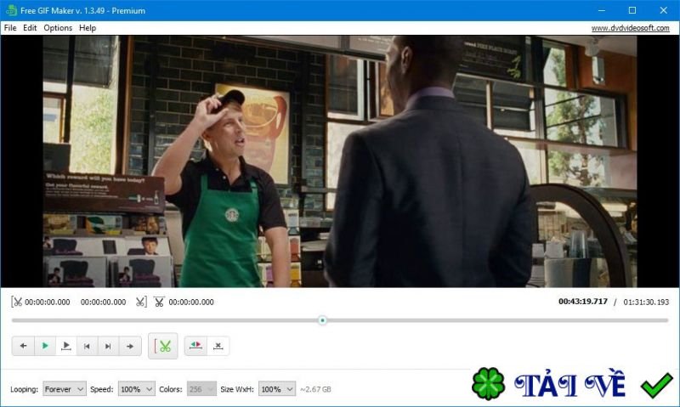This screenshot has height=407, width=680.
Task: Click the start selection scissors marker icon
Action: pyautogui.click(x=17, y=302)
